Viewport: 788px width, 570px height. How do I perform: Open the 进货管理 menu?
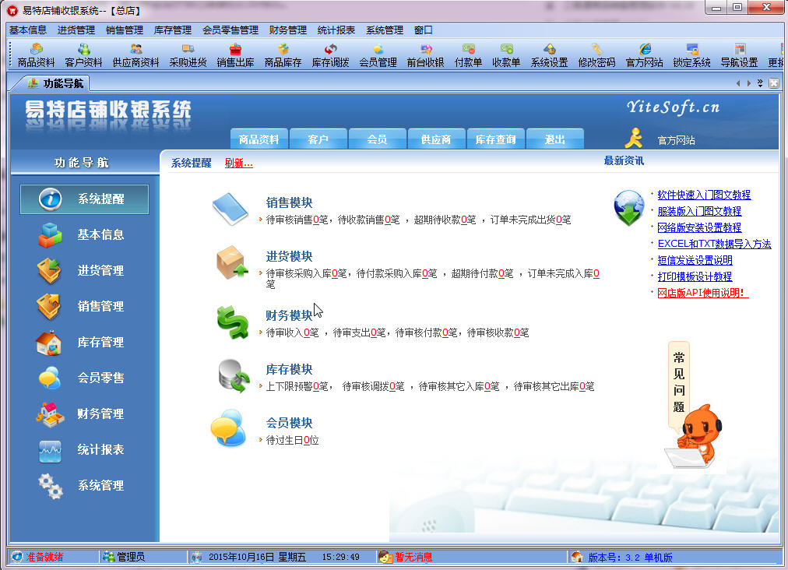click(x=76, y=30)
